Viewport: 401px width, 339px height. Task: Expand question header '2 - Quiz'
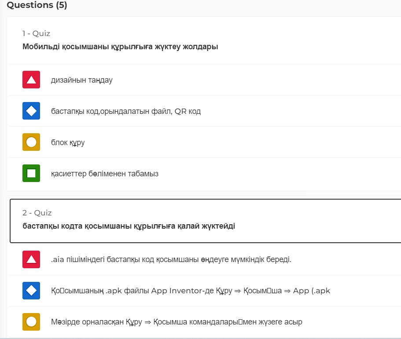click(37, 213)
